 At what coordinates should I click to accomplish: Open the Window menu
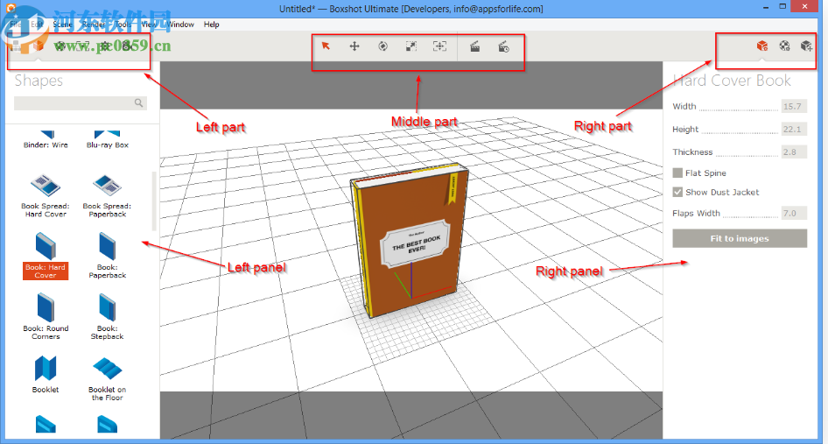(180, 25)
